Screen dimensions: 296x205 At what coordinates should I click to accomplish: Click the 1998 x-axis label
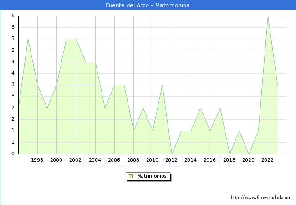[37, 160]
